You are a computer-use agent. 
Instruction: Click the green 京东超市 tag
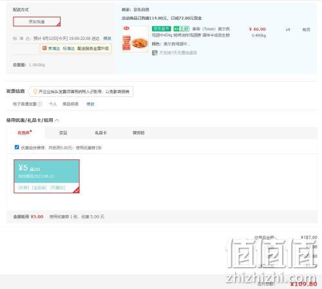162,29
